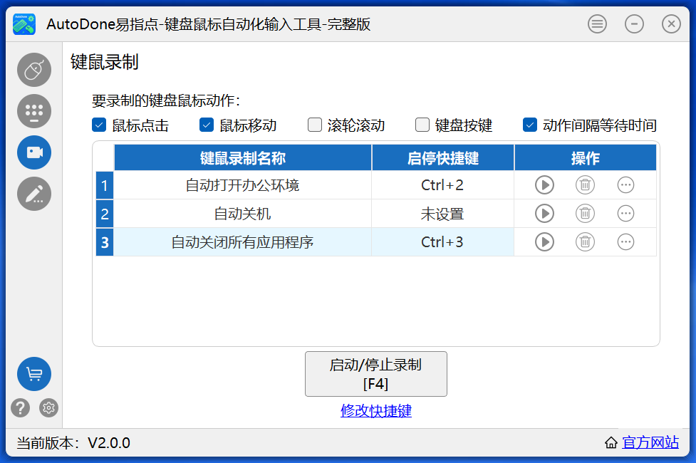This screenshot has width=696, height=463.
Task: Select the recording camera sidebar icon
Action: coord(34,152)
